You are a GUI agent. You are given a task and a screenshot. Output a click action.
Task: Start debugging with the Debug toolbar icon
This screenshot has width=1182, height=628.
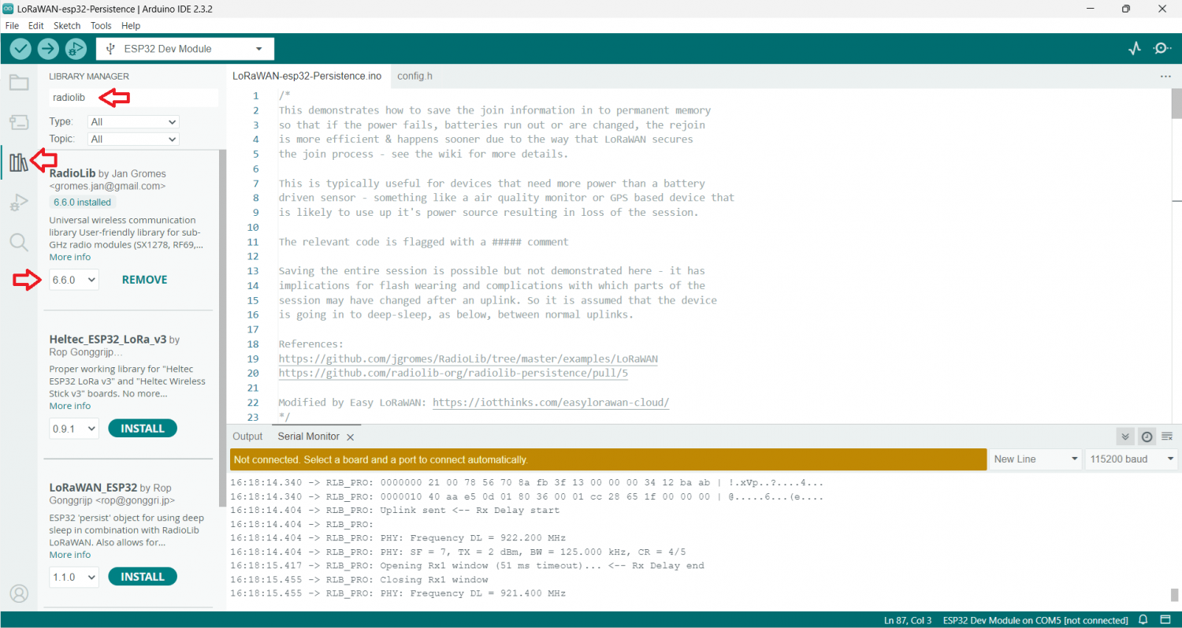76,49
